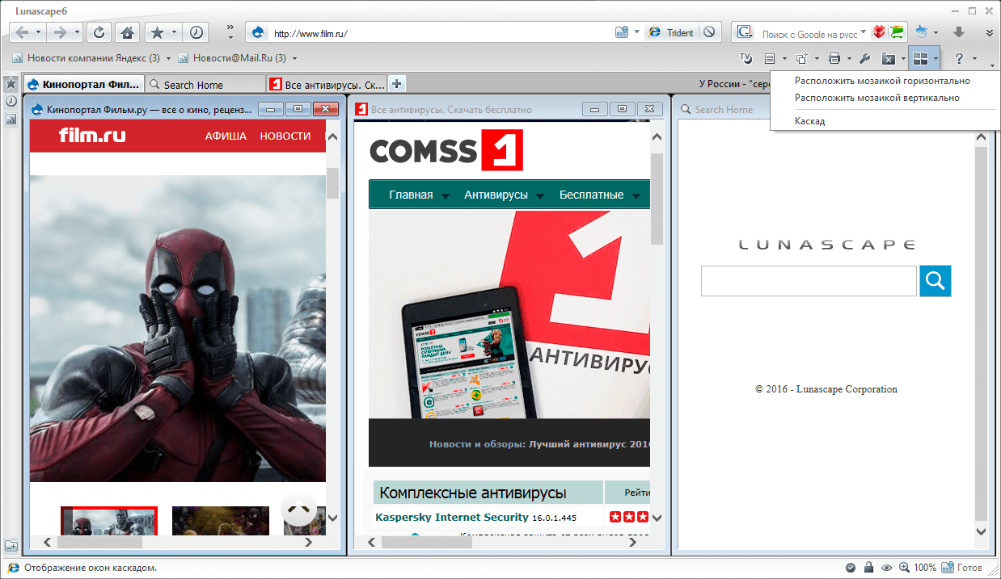Click the blue mouse gesture icon
1001x579 pixels.
922,32
